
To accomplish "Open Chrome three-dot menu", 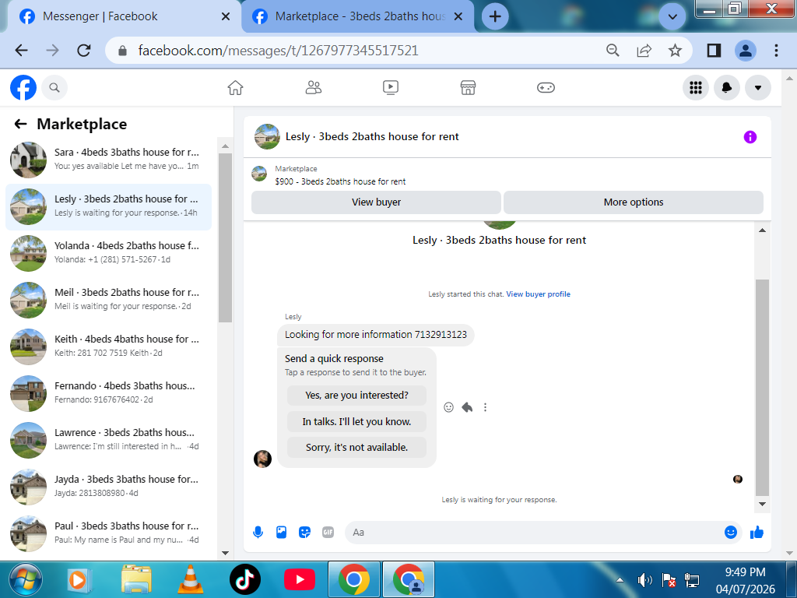I will pyautogui.click(x=776, y=51).
